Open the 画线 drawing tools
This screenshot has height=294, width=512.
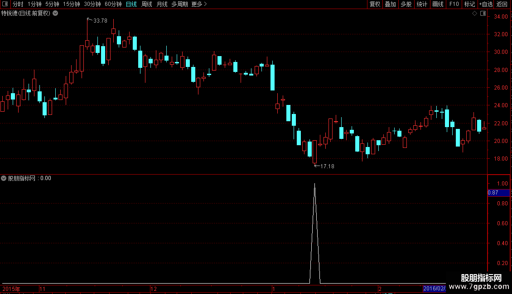(x=438, y=4)
